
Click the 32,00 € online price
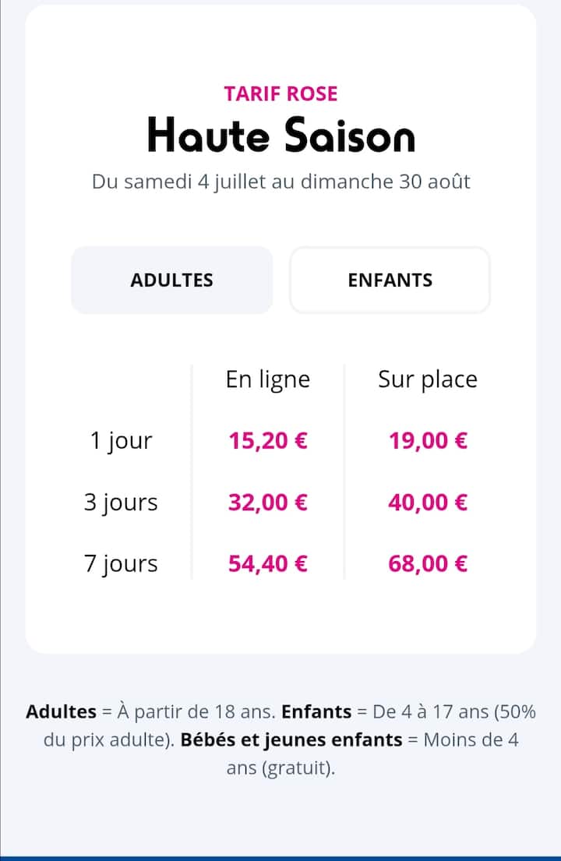[268, 502]
